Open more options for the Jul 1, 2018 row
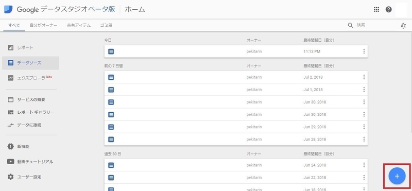 click(x=364, y=90)
